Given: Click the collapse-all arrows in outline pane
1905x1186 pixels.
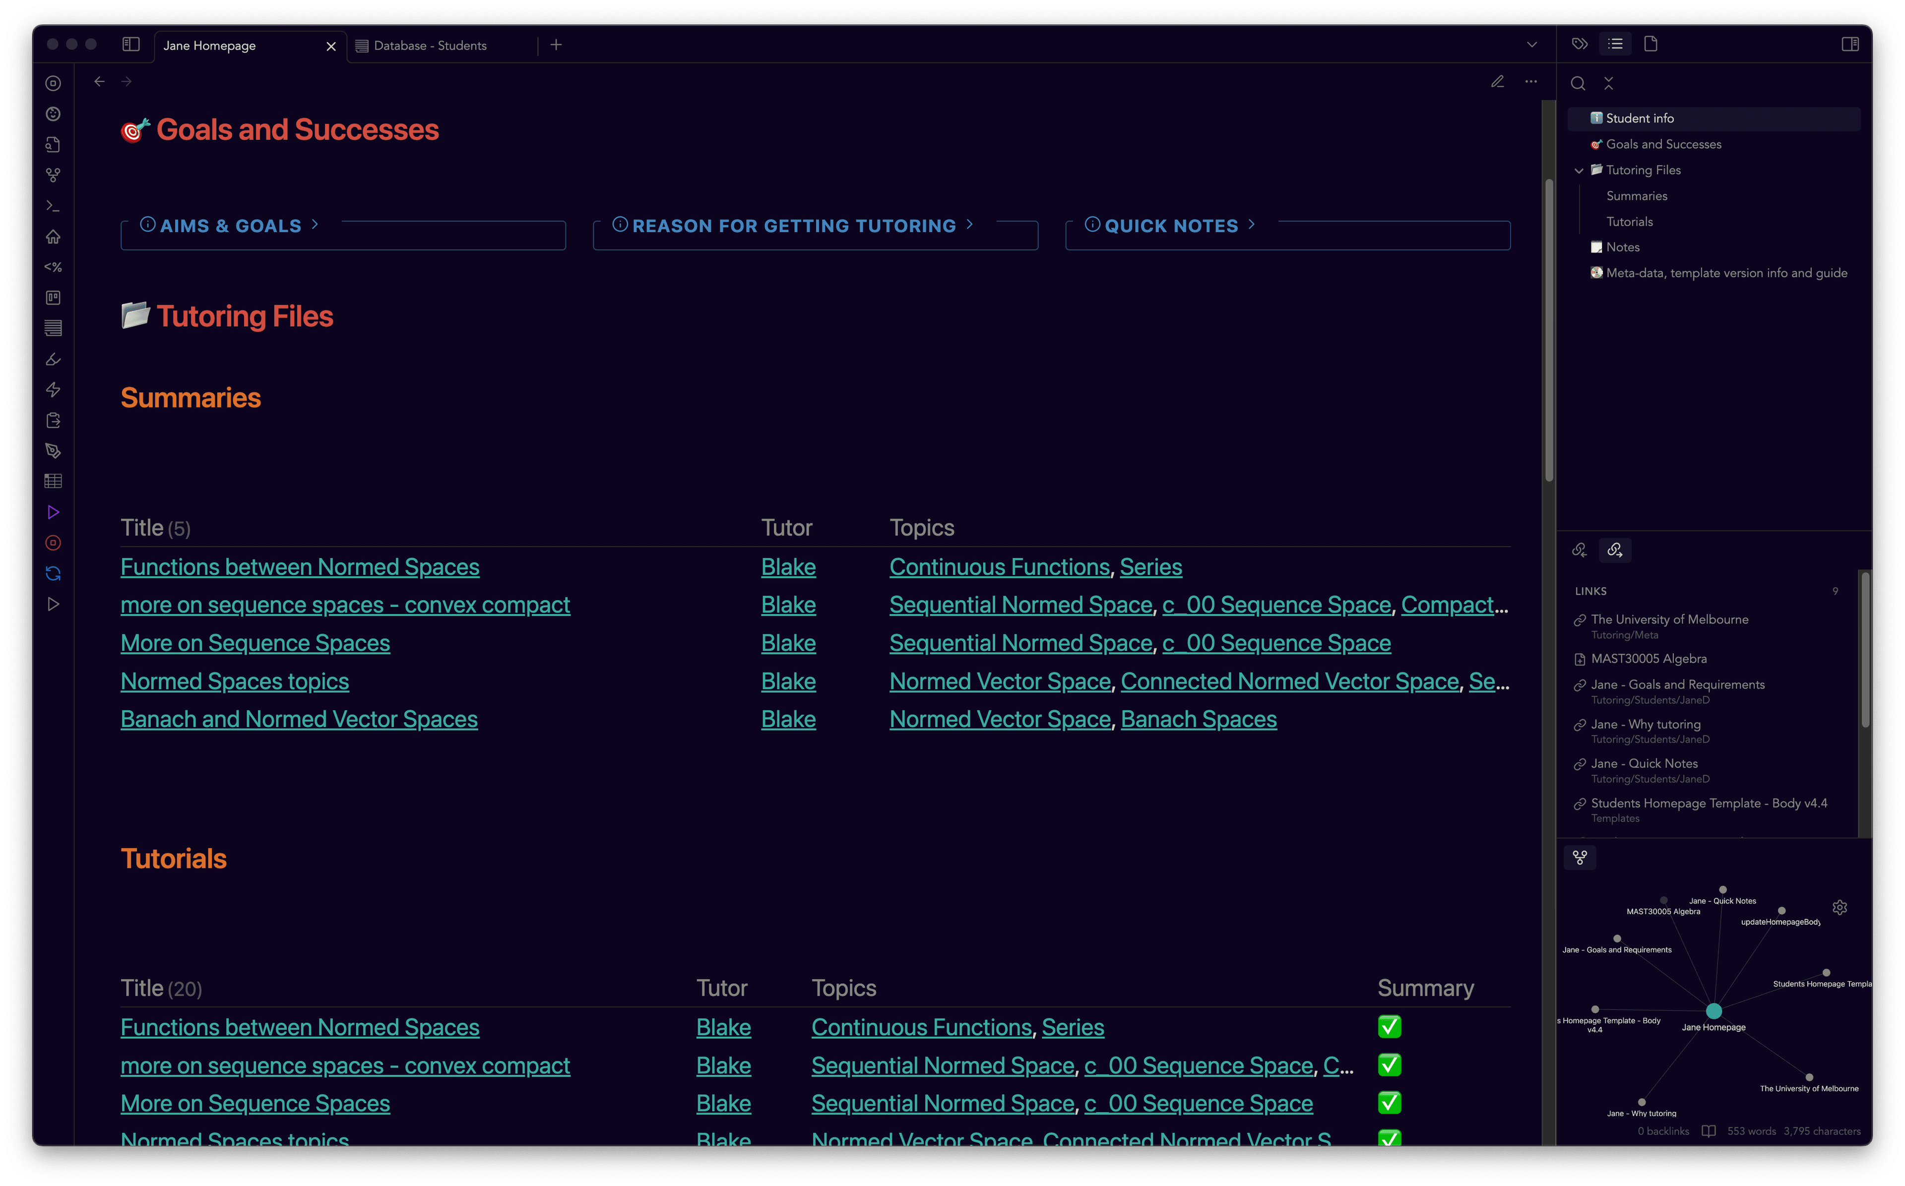Looking at the screenshot, I should pos(1608,83).
